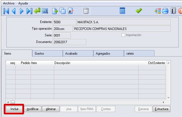The width and height of the screenshot is (182, 117).
Task: Switch to the Gastos tab
Action: (48, 54)
